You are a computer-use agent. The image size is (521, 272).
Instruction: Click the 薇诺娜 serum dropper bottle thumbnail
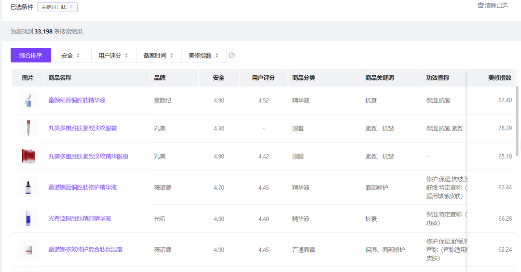click(x=28, y=187)
